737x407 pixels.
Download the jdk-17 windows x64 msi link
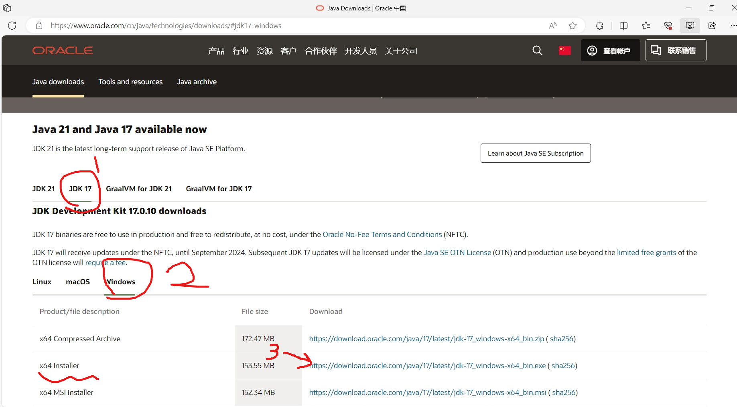point(428,393)
